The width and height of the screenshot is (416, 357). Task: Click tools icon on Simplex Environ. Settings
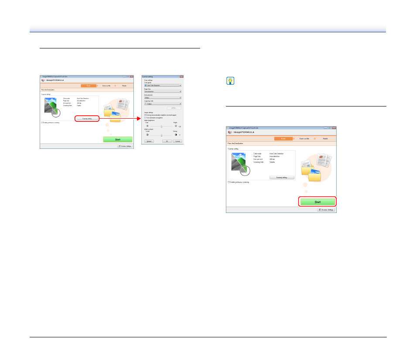(x=320, y=210)
